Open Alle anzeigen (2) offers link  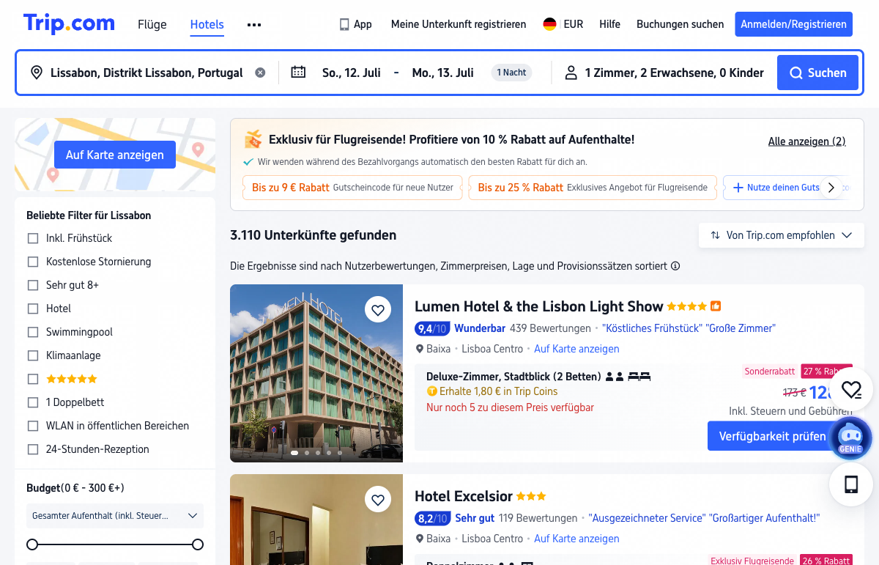click(x=806, y=141)
